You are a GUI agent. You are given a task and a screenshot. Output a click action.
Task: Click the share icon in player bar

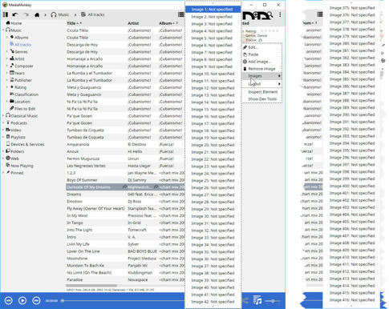click(x=245, y=301)
